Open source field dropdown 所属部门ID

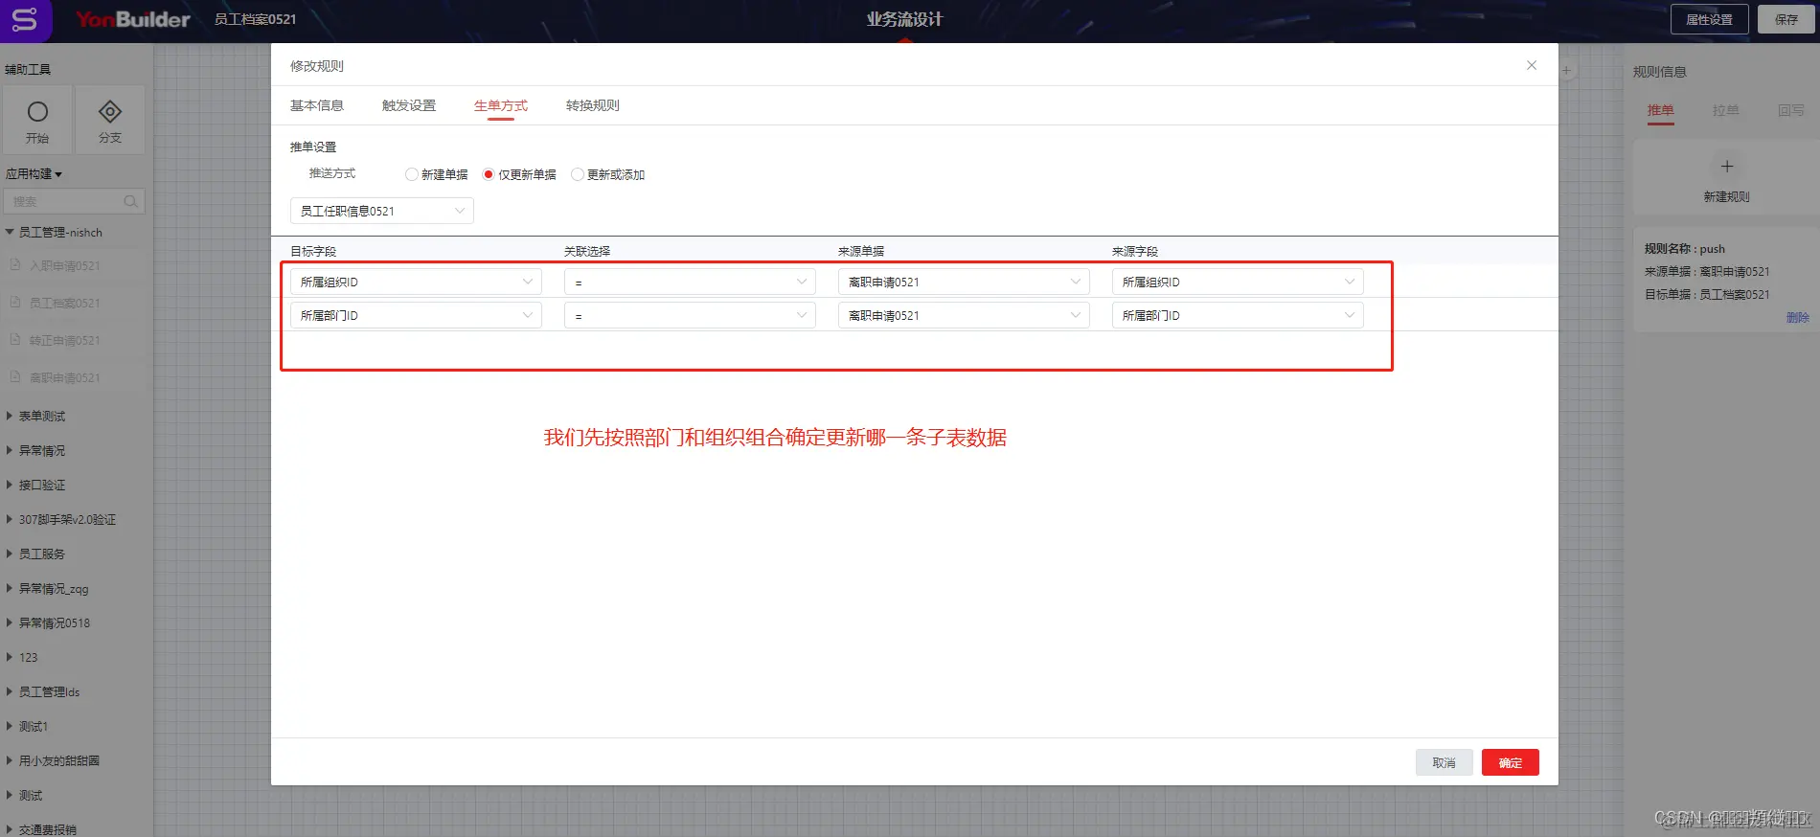point(1238,315)
